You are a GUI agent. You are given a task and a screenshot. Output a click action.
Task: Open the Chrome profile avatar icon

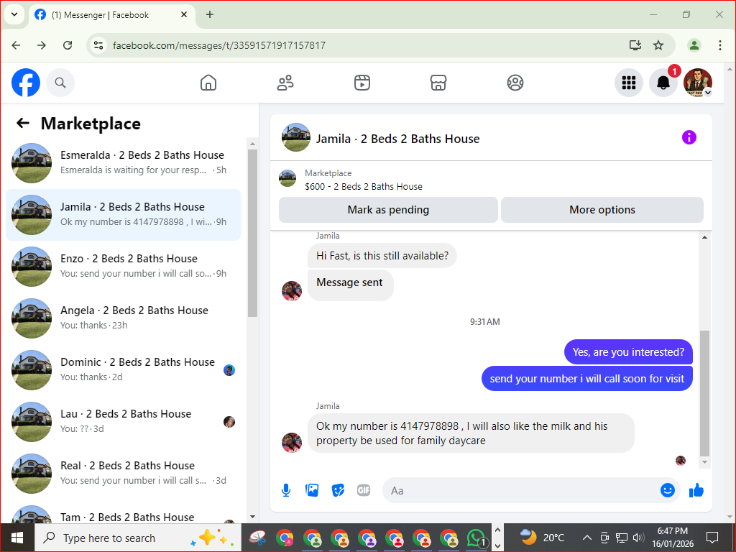694,45
